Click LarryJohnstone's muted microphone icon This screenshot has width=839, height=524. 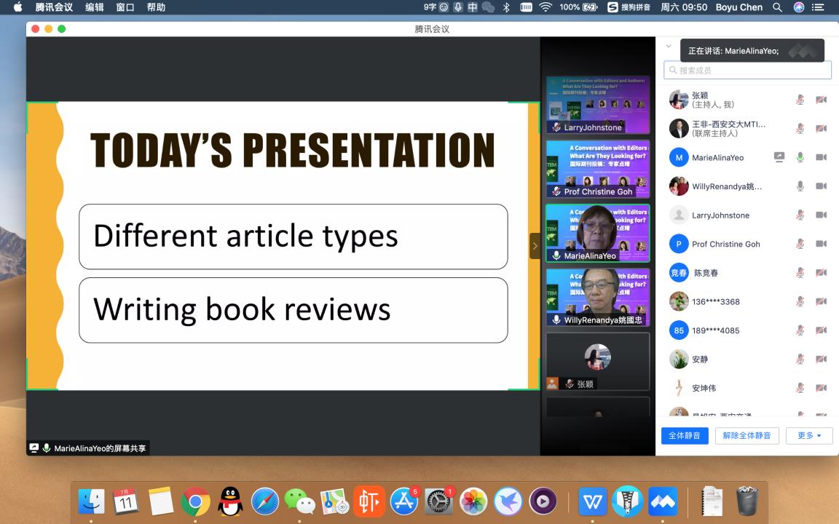(x=800, y=215)
